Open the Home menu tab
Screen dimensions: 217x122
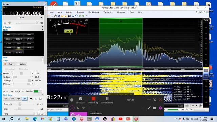click(x=51, y=12)
